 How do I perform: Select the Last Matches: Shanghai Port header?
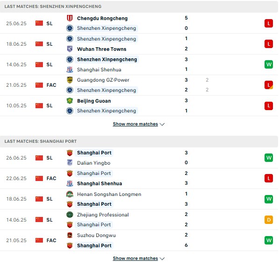(139, 141)
